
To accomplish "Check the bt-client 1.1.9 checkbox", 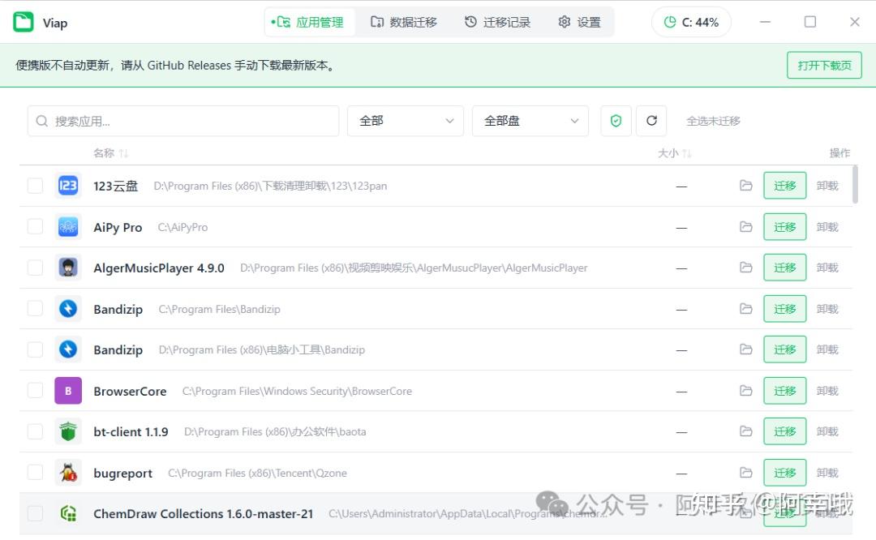I will coord(35,431).
